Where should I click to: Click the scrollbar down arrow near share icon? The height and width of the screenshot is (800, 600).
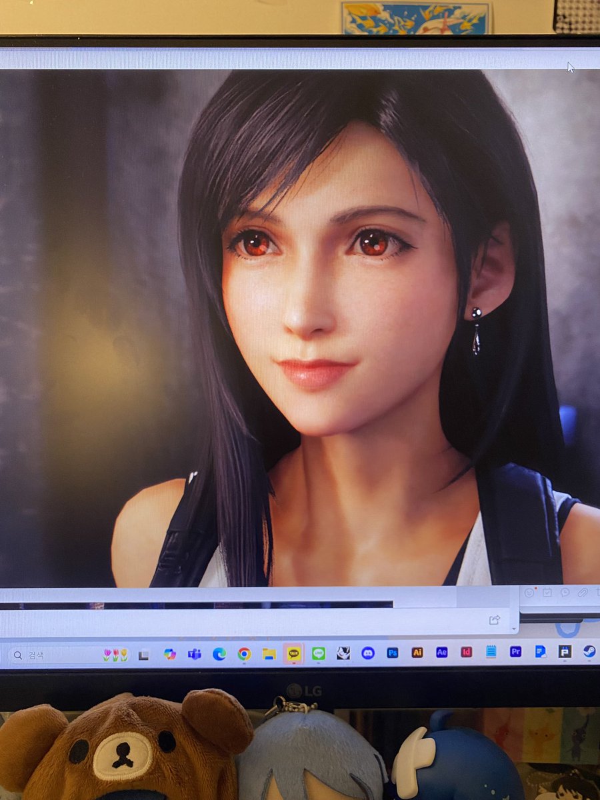[513, 628]
